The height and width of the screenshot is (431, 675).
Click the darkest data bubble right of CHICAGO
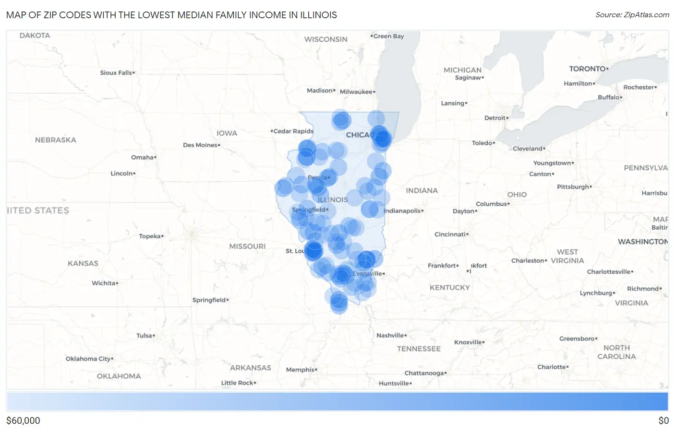[382, 140]
